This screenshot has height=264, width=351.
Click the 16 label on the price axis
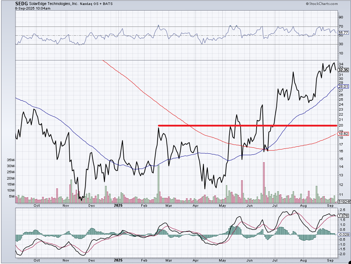click(341, 151)
